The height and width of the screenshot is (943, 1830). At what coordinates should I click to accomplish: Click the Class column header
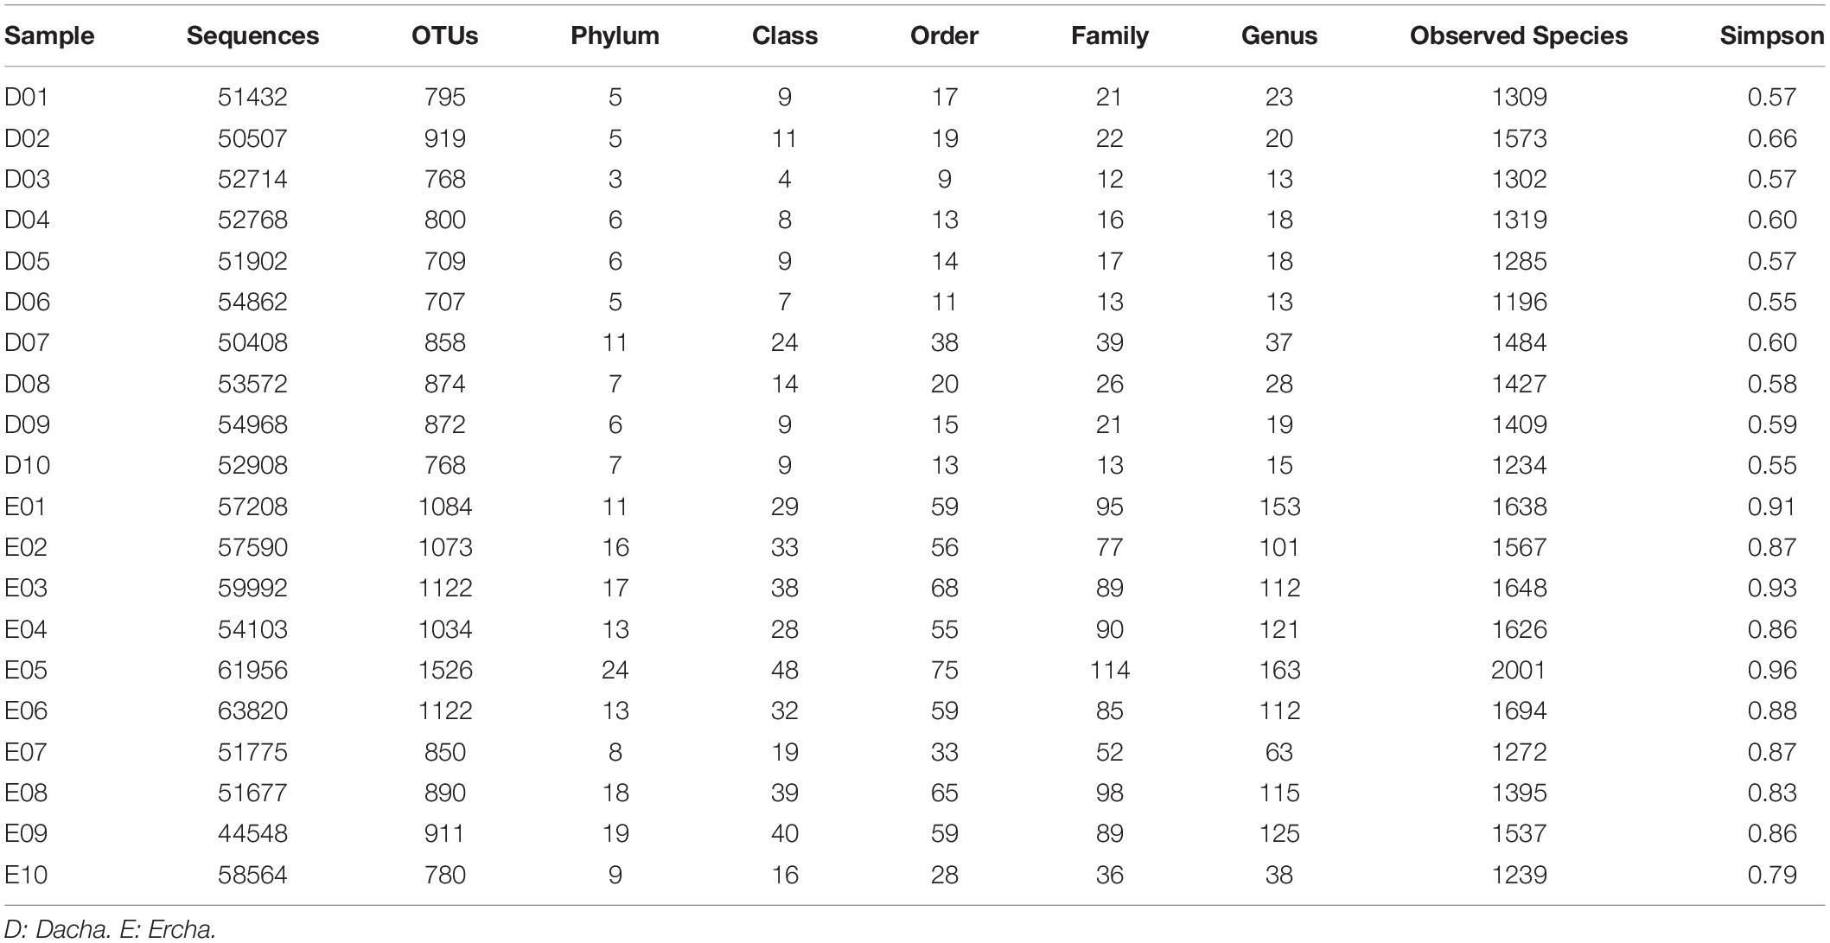point(785,35)
